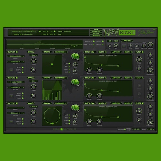Click the Layer 2 pitch DECAY knob
Viewport: 161px width, 161px height.
tap(89, 96)
